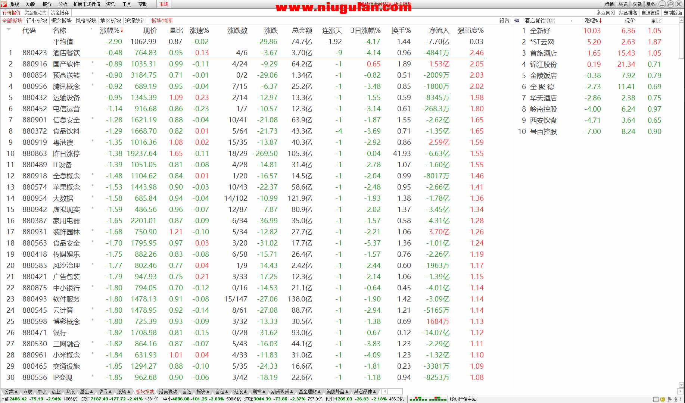Expand the 债券 bottom tab menu
685x403 pixels.
(105, 391)
